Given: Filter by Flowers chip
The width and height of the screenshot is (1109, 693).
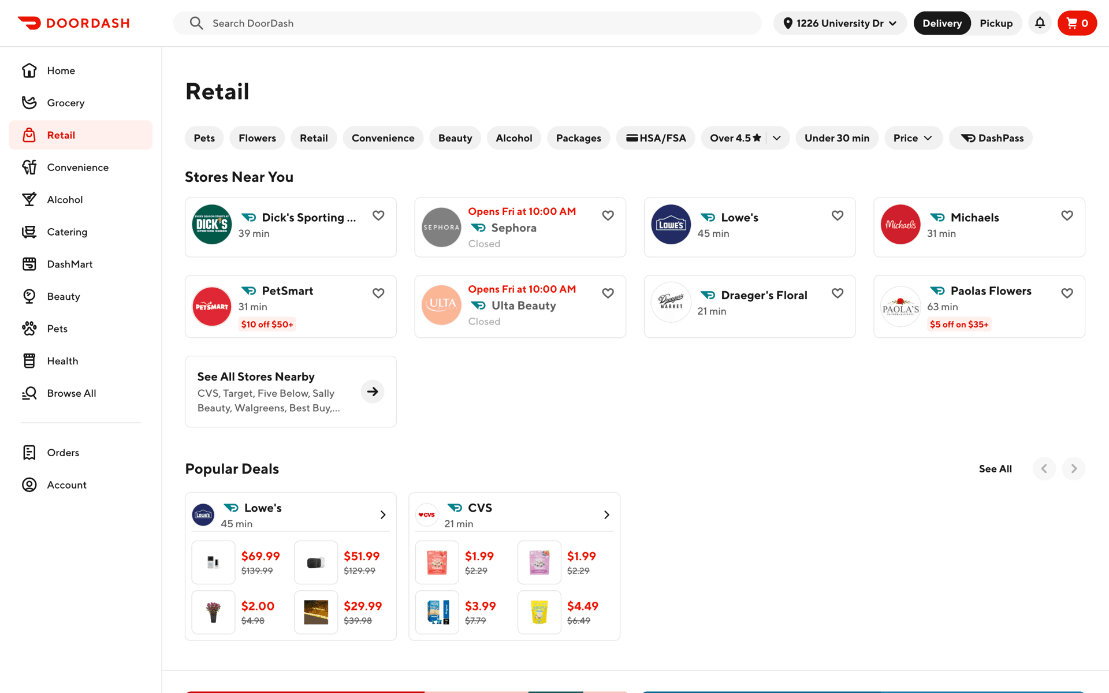Looking at the screenshot, I should (257, 138).
